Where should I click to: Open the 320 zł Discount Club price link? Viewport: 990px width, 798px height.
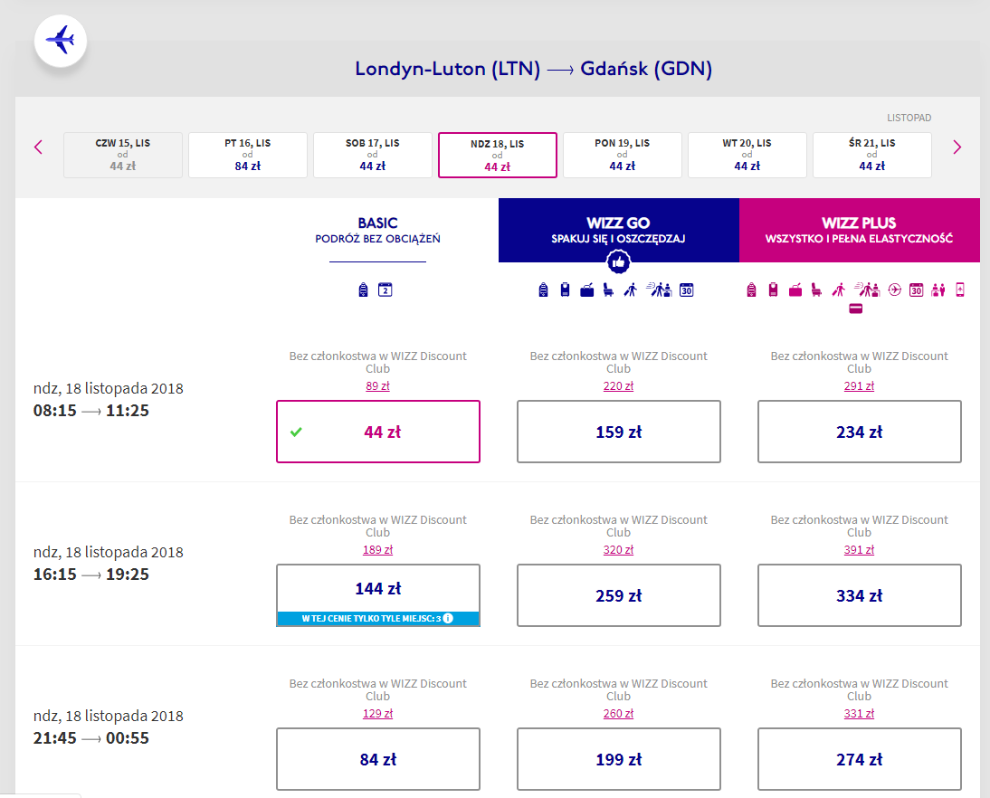coord(618,549)
